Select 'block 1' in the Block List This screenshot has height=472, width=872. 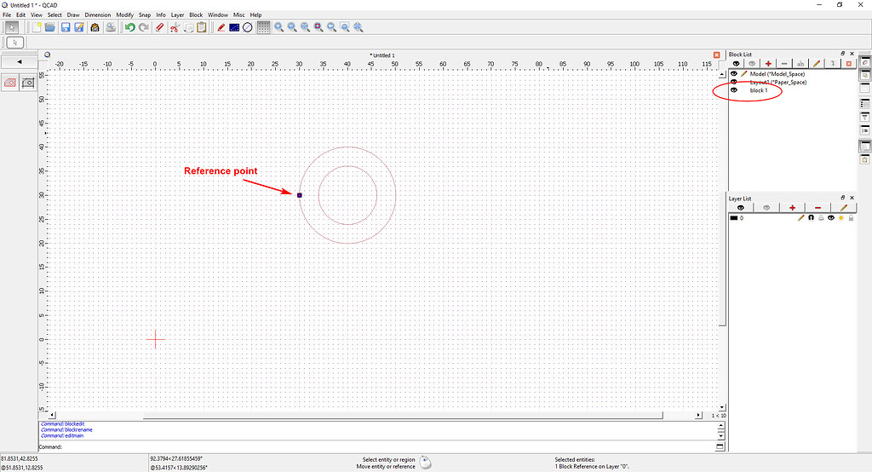tap(759, 90)
